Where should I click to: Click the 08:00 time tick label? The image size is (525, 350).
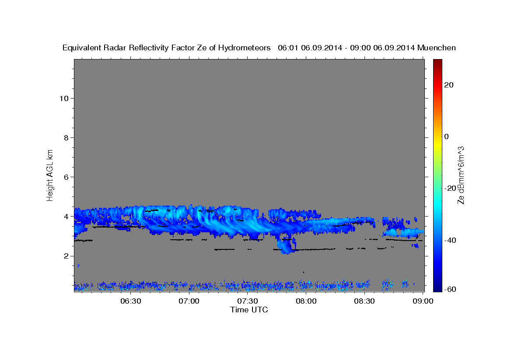[306, 301]
